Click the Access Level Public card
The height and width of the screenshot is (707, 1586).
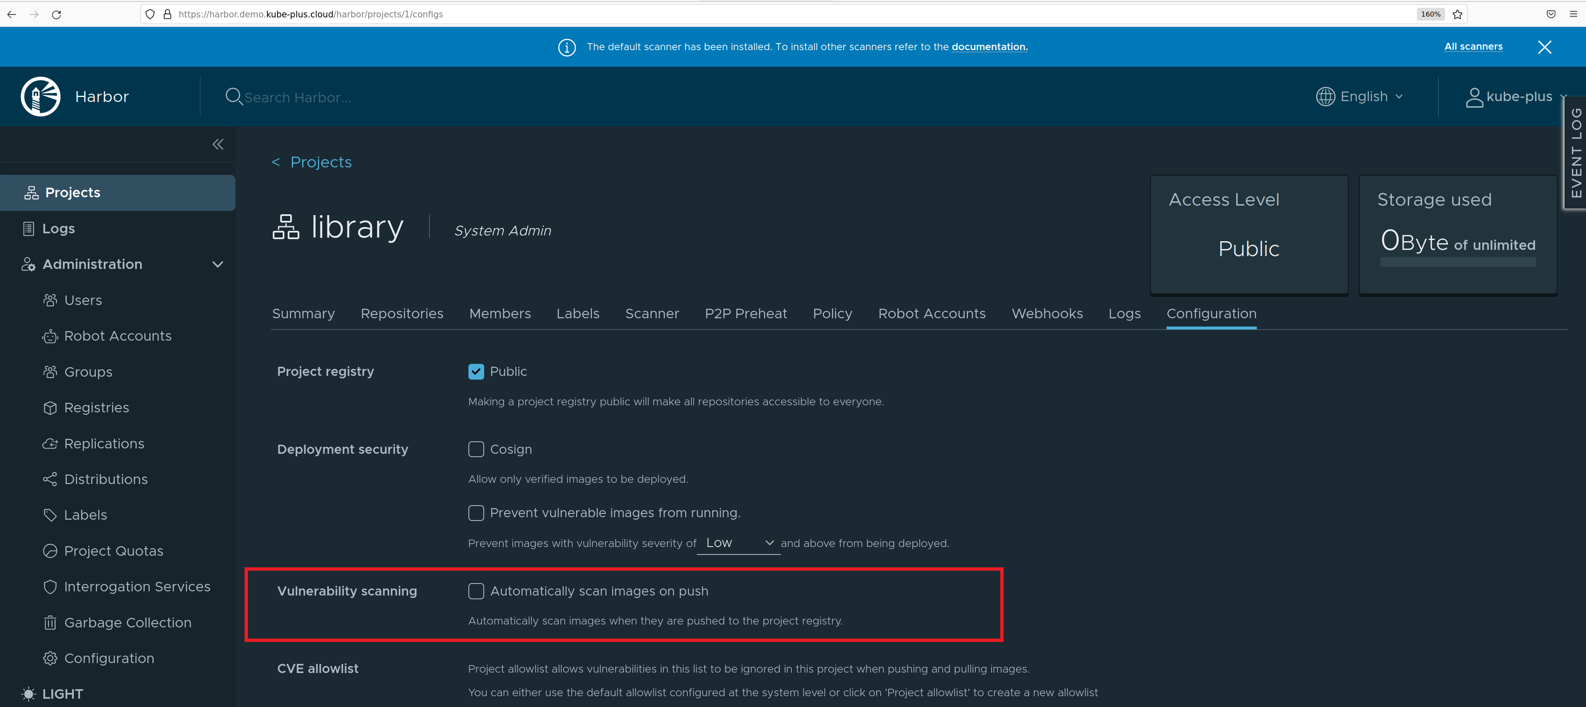point(1249,235)
